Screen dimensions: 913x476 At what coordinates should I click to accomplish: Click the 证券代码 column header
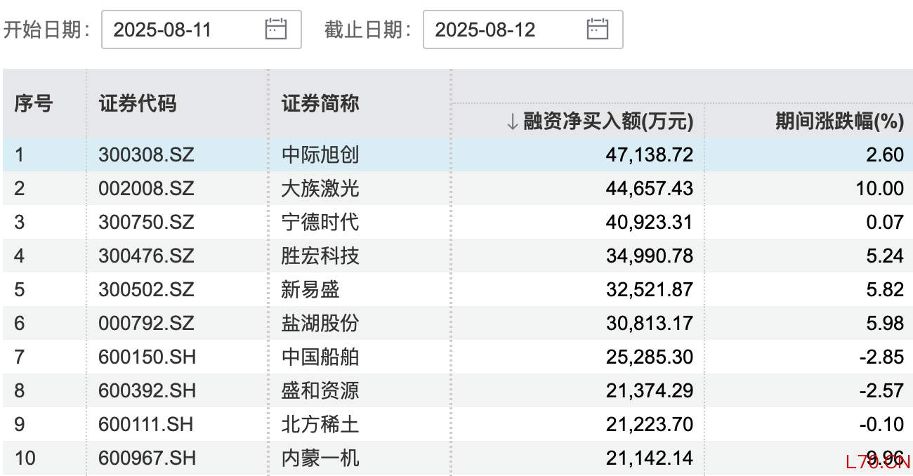click(x=138, y=104)
